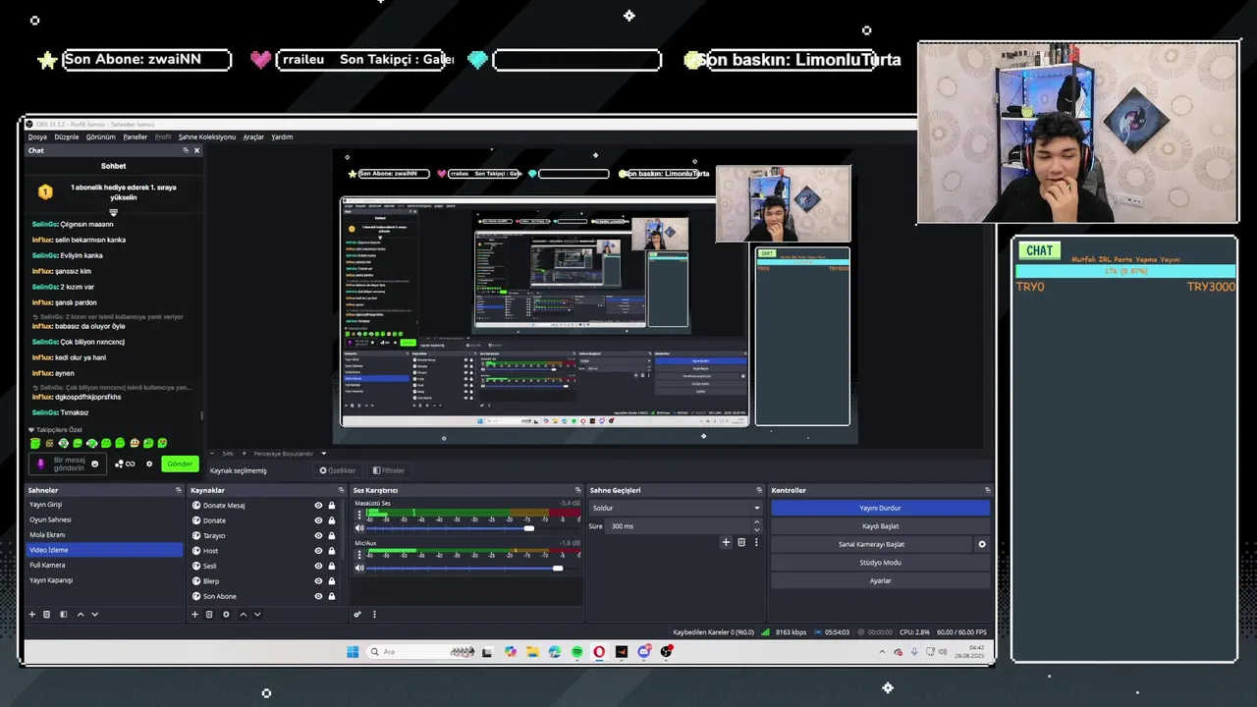This screenshot has height=707, width=1257.
Task: Open the Sahne Koleksiyonu menu
Action: tap(207, 136)
